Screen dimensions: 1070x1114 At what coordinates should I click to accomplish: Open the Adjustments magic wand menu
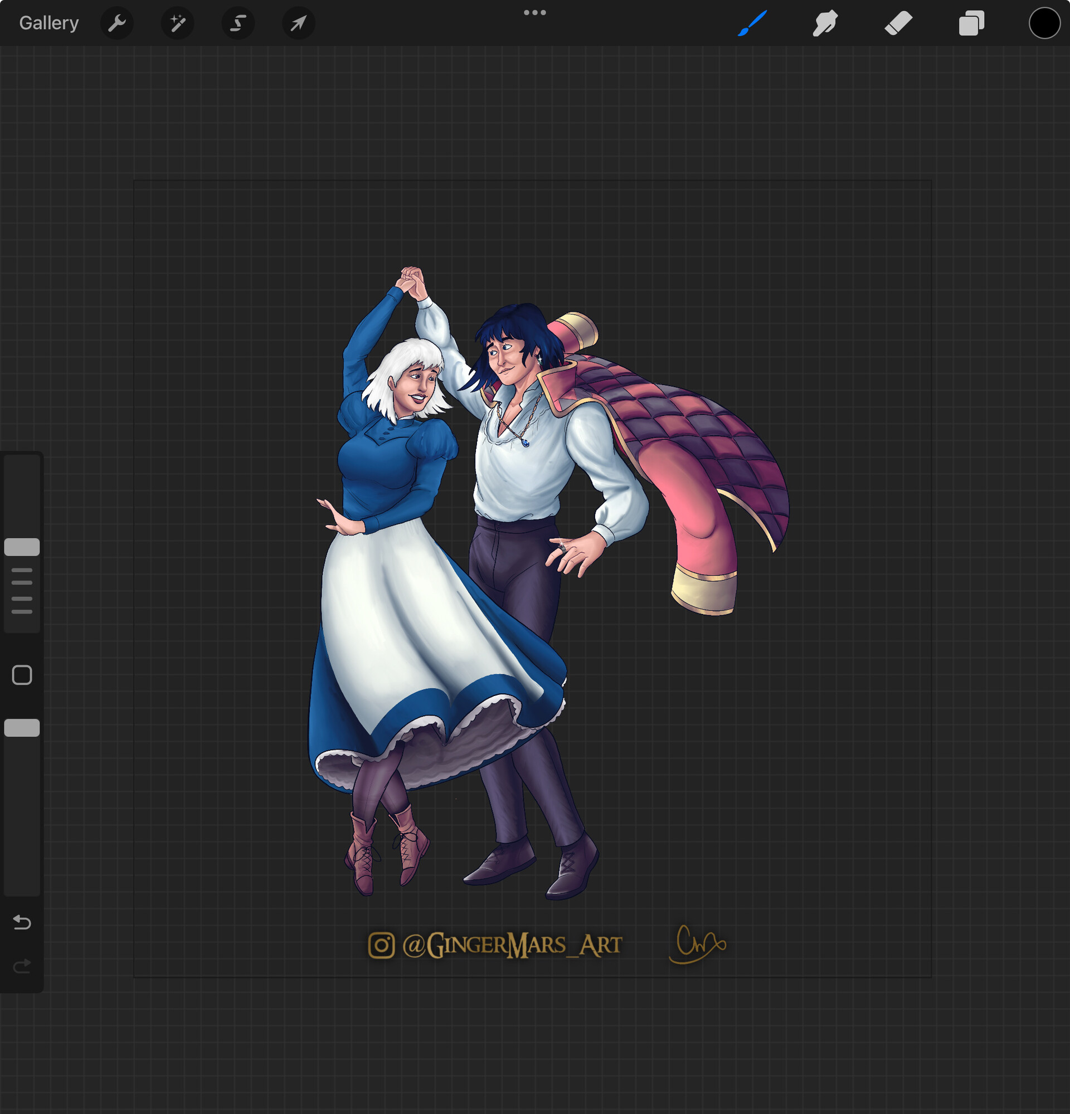point(177,23)
